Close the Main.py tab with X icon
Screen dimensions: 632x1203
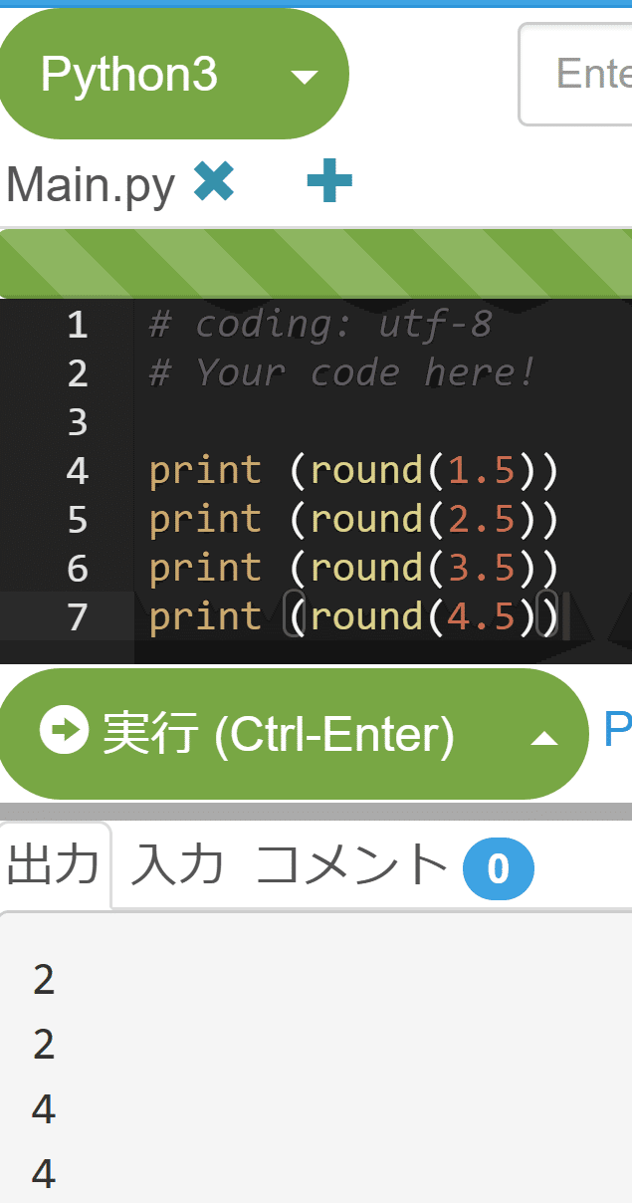[214, 181]
